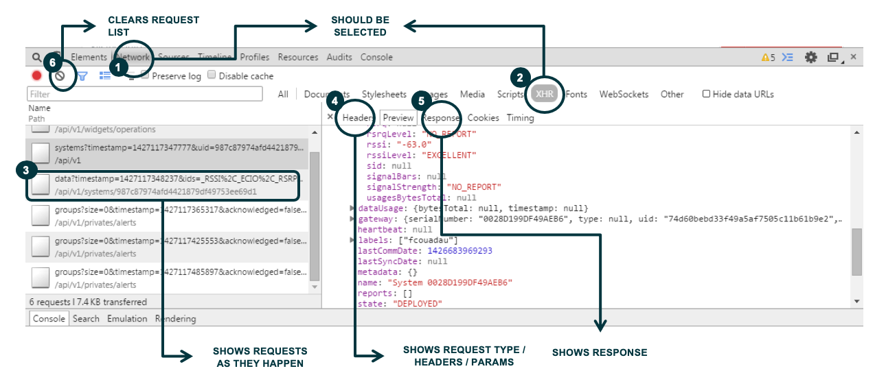Click the yellow warnings count indicator
This screenshot has height=384, width=886.
[x=768, y=58]
